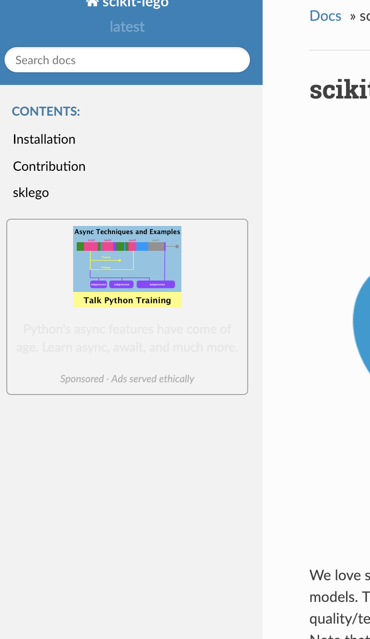The image size is (370, 639).
Task: Open the Installation page
Action: 44,139
